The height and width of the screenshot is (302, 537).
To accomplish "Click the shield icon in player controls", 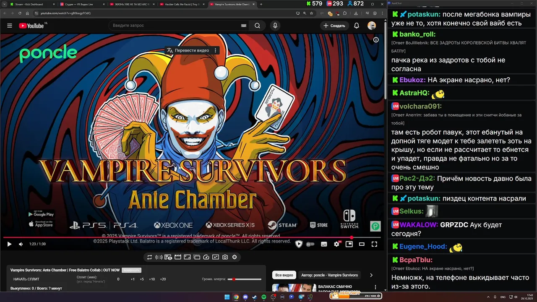I will coord(299,244).
